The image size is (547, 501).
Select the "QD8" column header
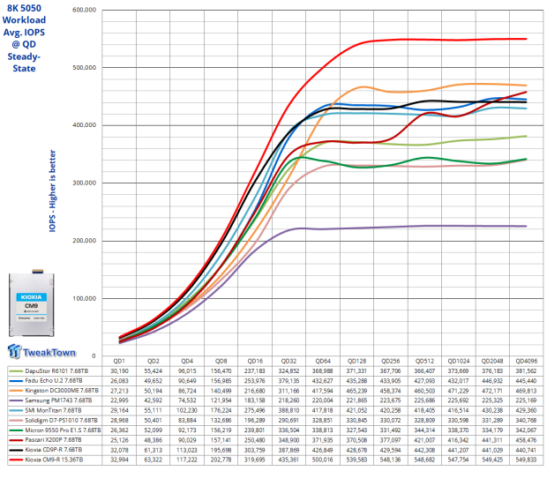[x=221, y=361]
